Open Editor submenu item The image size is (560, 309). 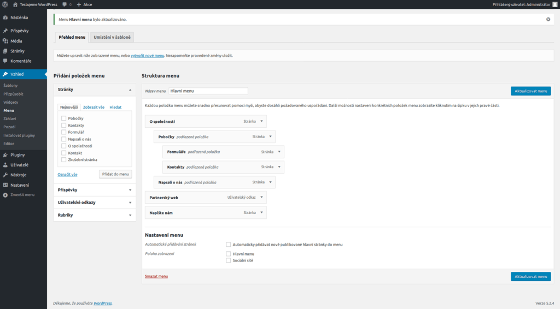pyautogui.click(x=9, y=144)
